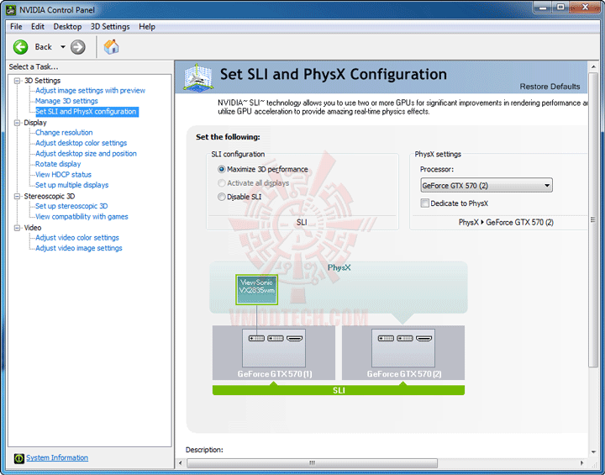Open the File menu
Image resolution: width=605 pixels, height=475 pixels.
[16, 27]
